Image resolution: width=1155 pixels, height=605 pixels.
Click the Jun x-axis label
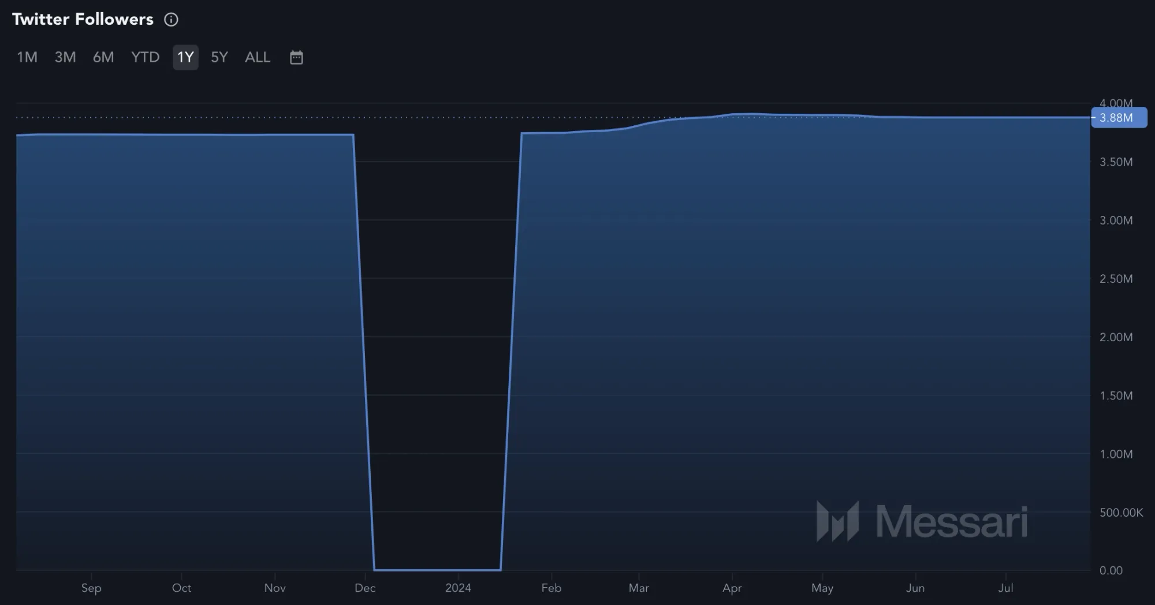[915, 588]
